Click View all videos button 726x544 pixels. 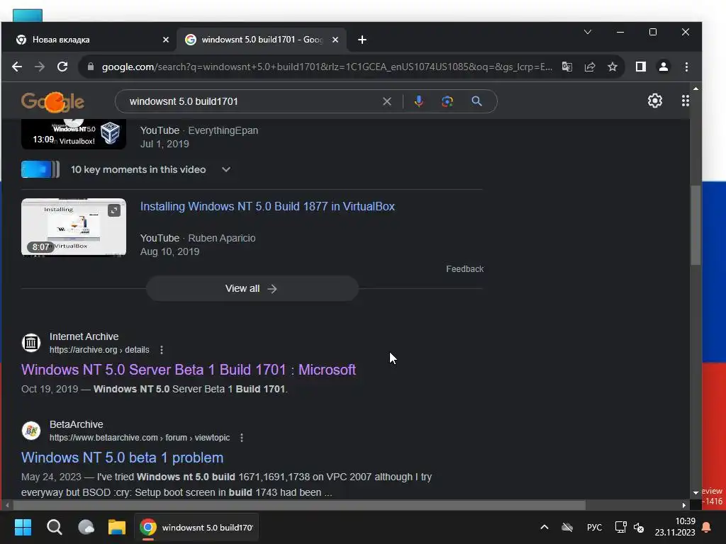[252, 288]
